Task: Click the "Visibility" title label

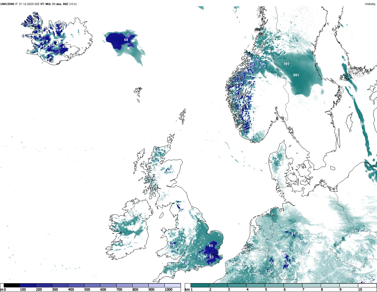Action: [370, 4]
